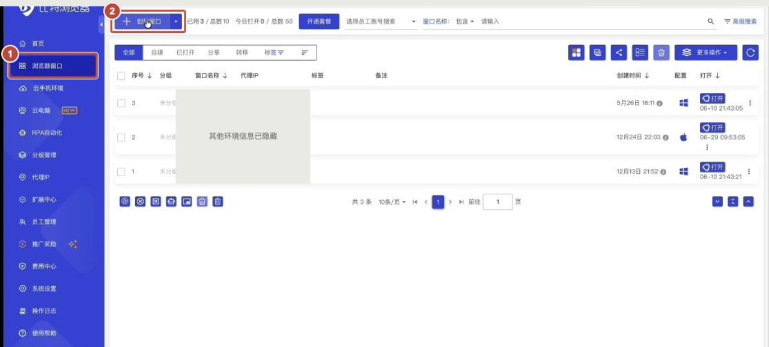
Task: Sort by 序号 column header
Action: pos(142,76)
